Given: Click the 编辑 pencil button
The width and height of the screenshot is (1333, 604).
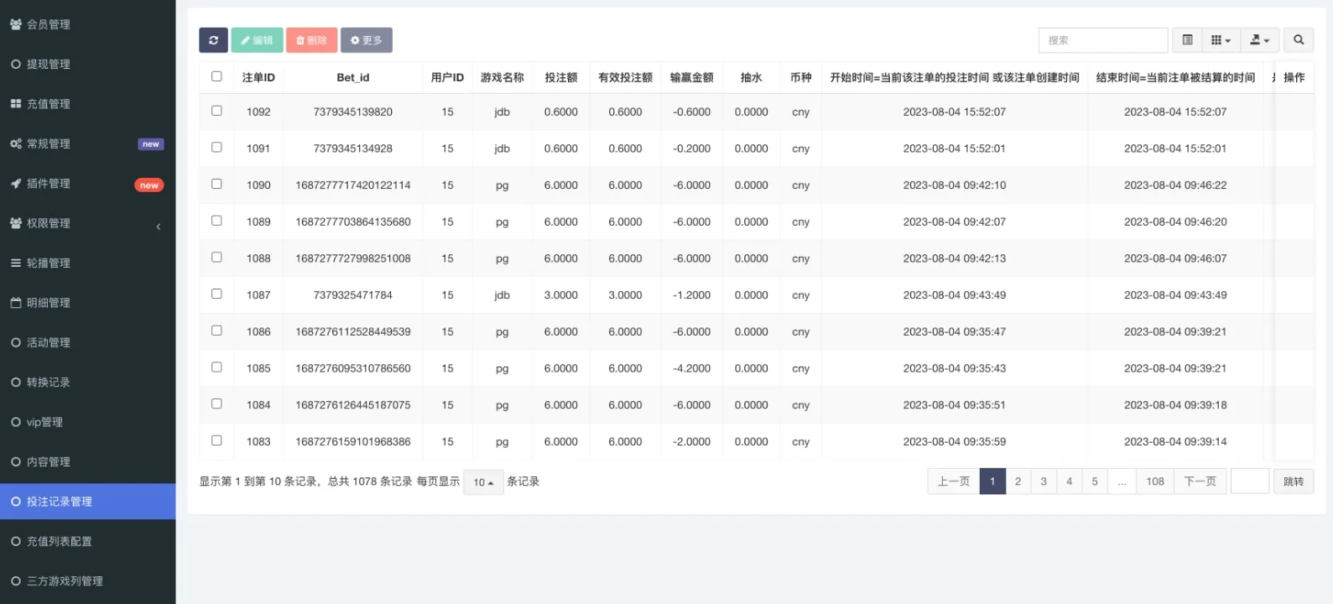Looking at the screenshot, I should tap(257, 40).
